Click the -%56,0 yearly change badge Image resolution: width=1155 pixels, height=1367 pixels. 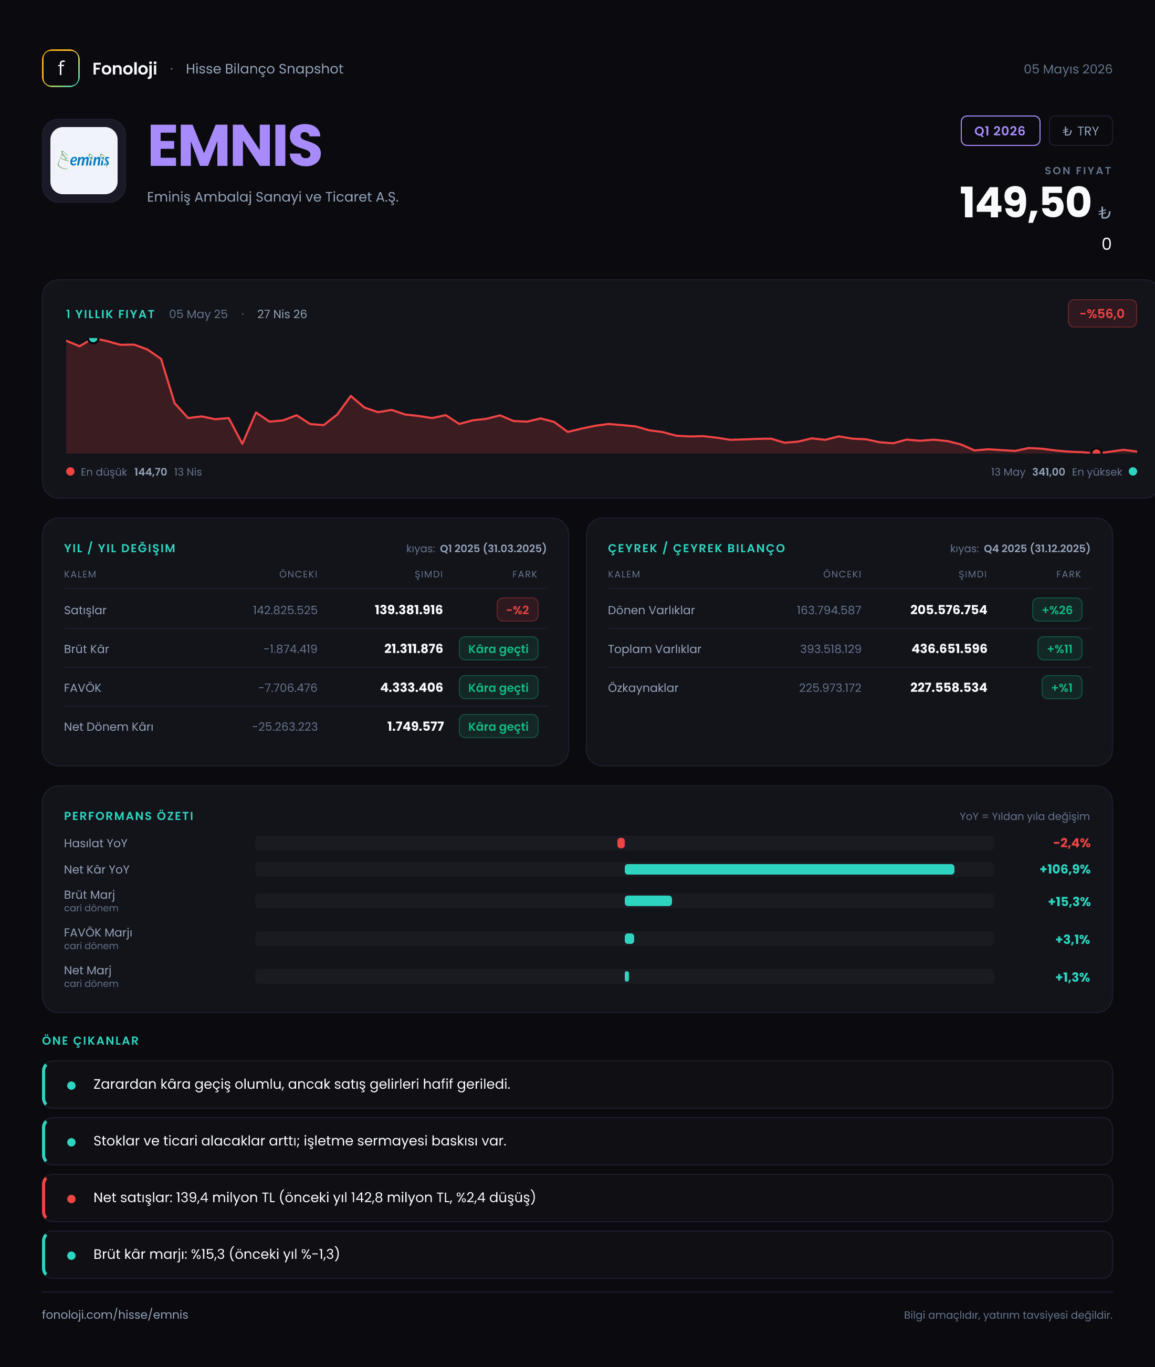pyautogui.click(x=1102, y=313)
